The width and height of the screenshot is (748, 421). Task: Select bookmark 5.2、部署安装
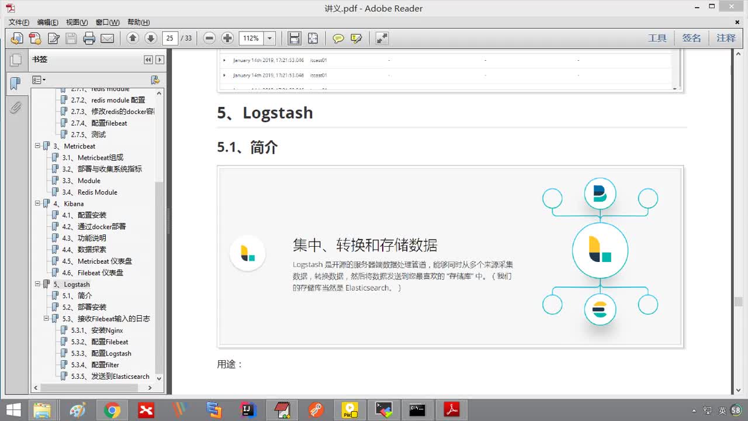click(x=84, y=307)
